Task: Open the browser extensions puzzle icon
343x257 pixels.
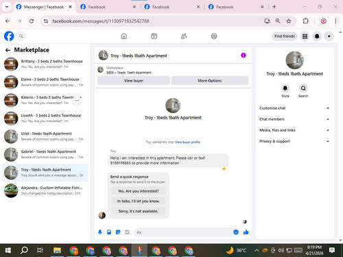Action: click(x=305, y=21)
